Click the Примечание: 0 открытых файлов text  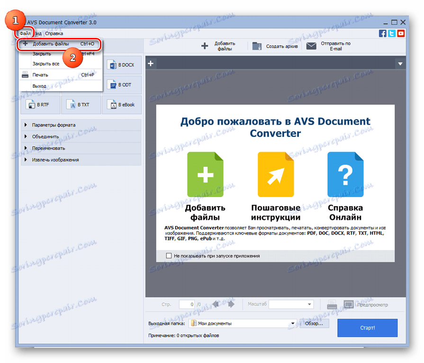[x=184, y=336]
